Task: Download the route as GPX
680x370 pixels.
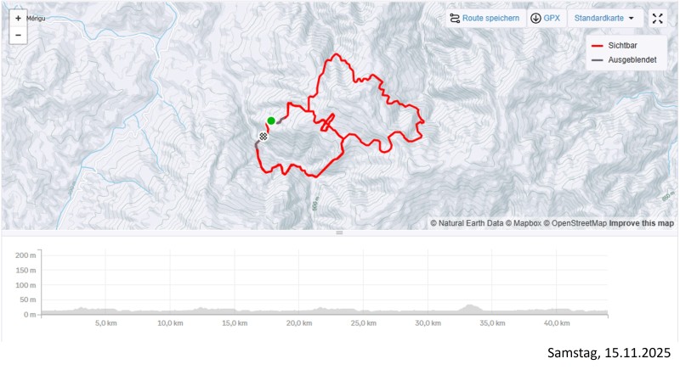Action: coord(545,18)
